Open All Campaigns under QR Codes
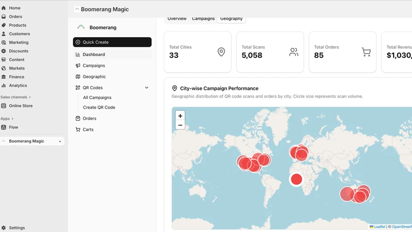The height and width of the screenshot is (232, 412). (x=97, y=97)
